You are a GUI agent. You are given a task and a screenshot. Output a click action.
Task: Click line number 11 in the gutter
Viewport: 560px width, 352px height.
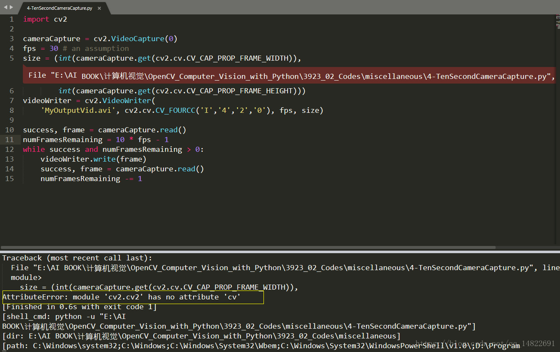coord(9,140)
